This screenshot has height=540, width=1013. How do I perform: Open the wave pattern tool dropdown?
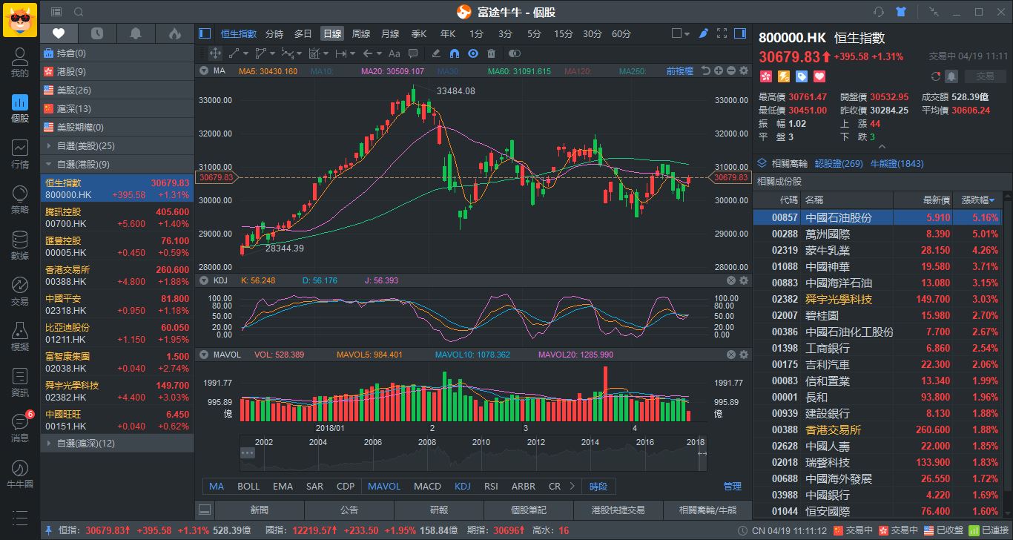(298, 53)
